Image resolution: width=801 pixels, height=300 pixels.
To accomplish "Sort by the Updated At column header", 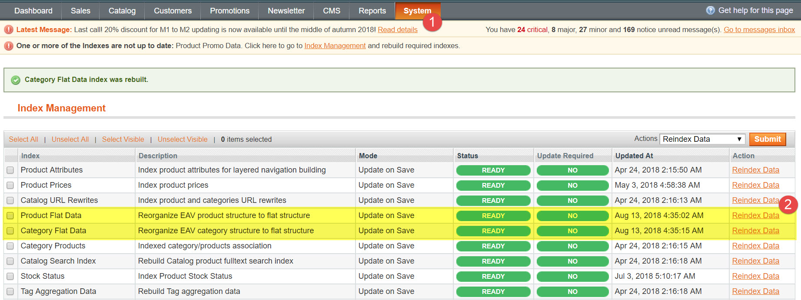I will pos(634,156).
